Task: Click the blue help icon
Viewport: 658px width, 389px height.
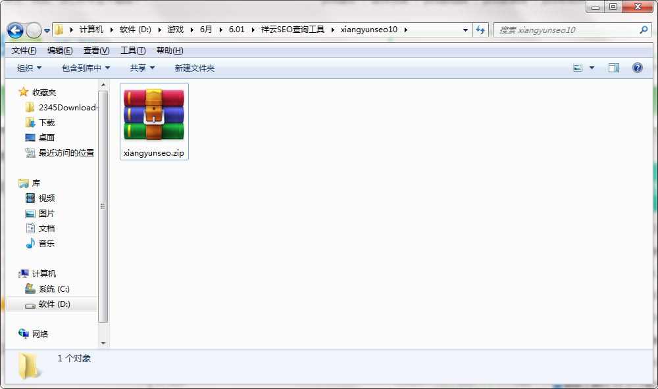Action: pyautogui.click(x=638, y=68)
